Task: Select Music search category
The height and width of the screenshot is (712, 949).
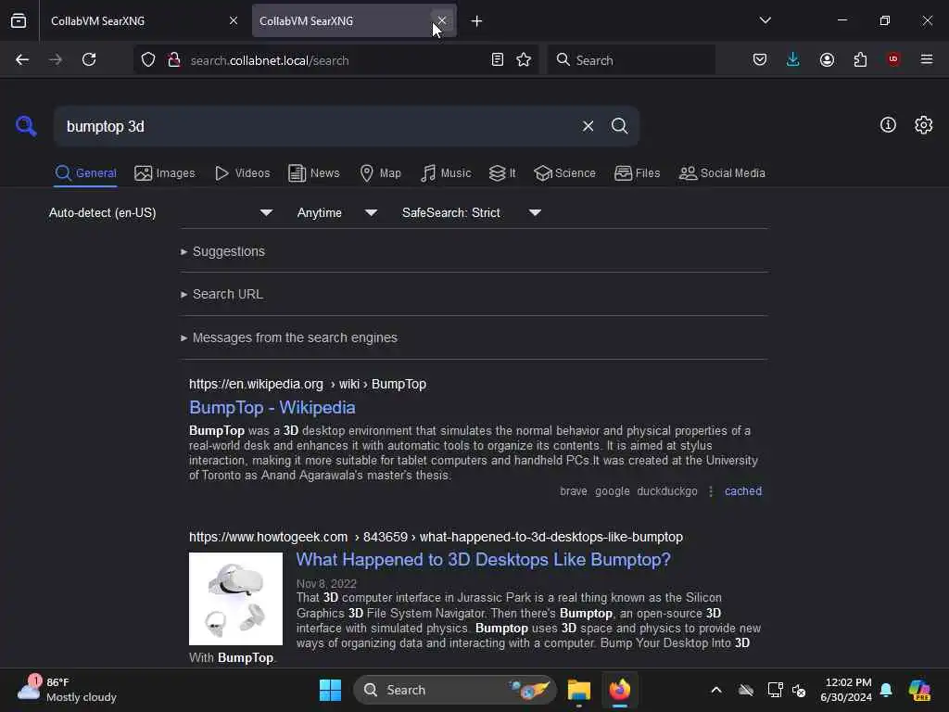Action: pos(446,173)
